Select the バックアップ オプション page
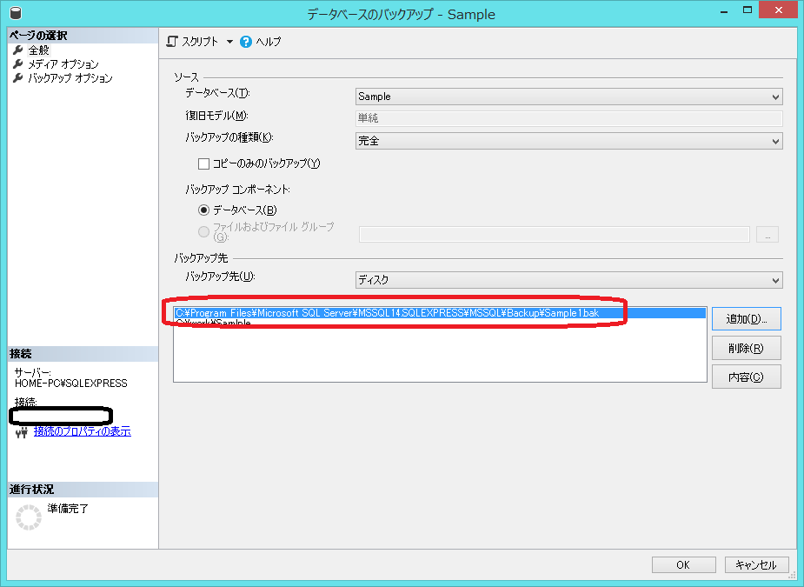This screenshot has width=804, height=587. [x=70, y=78]
